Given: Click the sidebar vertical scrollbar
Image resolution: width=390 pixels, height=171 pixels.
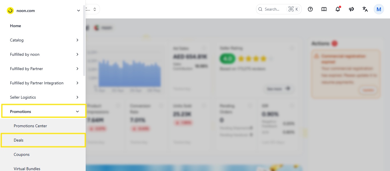Looking at the screenshot, I should click(84, 41).
